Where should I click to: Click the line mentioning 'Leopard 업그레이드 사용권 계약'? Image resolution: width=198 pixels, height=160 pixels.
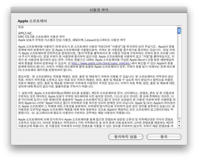coord(72,40)
